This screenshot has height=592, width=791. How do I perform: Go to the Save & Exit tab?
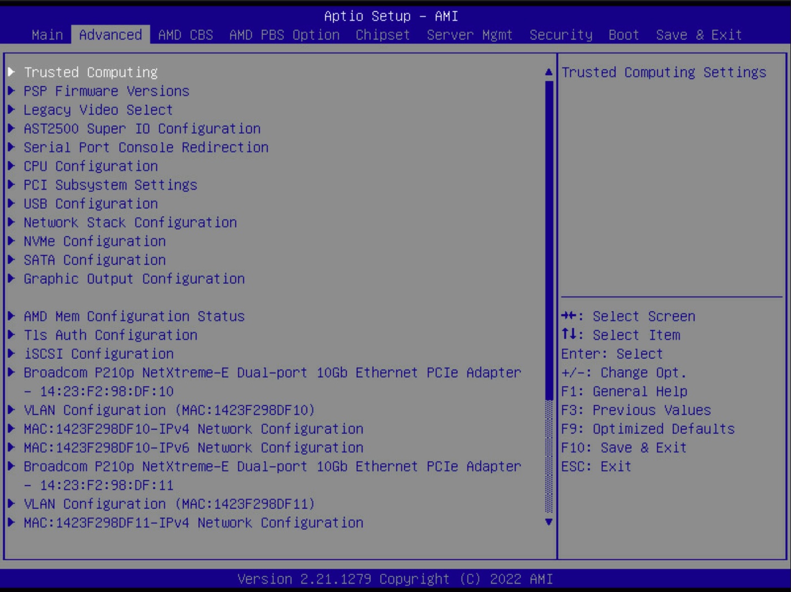(x=699, y=35)
